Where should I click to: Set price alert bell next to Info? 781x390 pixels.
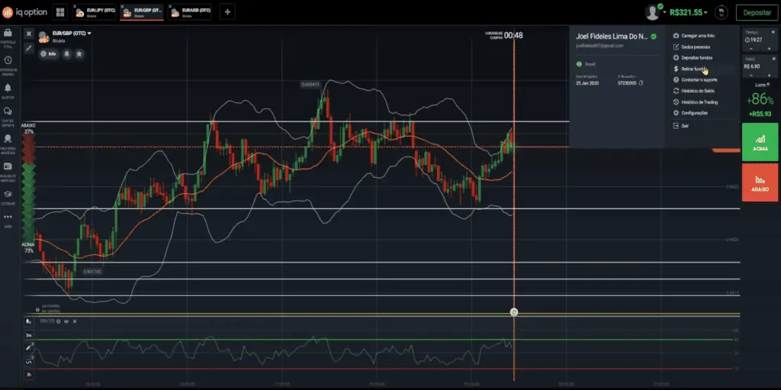(66, 53)
